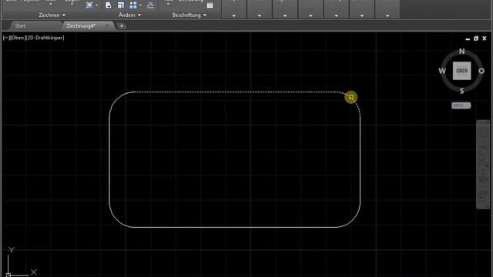Click the offset icon in Ändern panel
Image resolution: width=493 pixels, height=277 pixels.
(151, 5)
